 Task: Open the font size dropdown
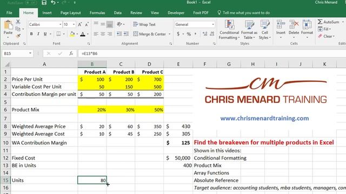[x=74, y=24]
